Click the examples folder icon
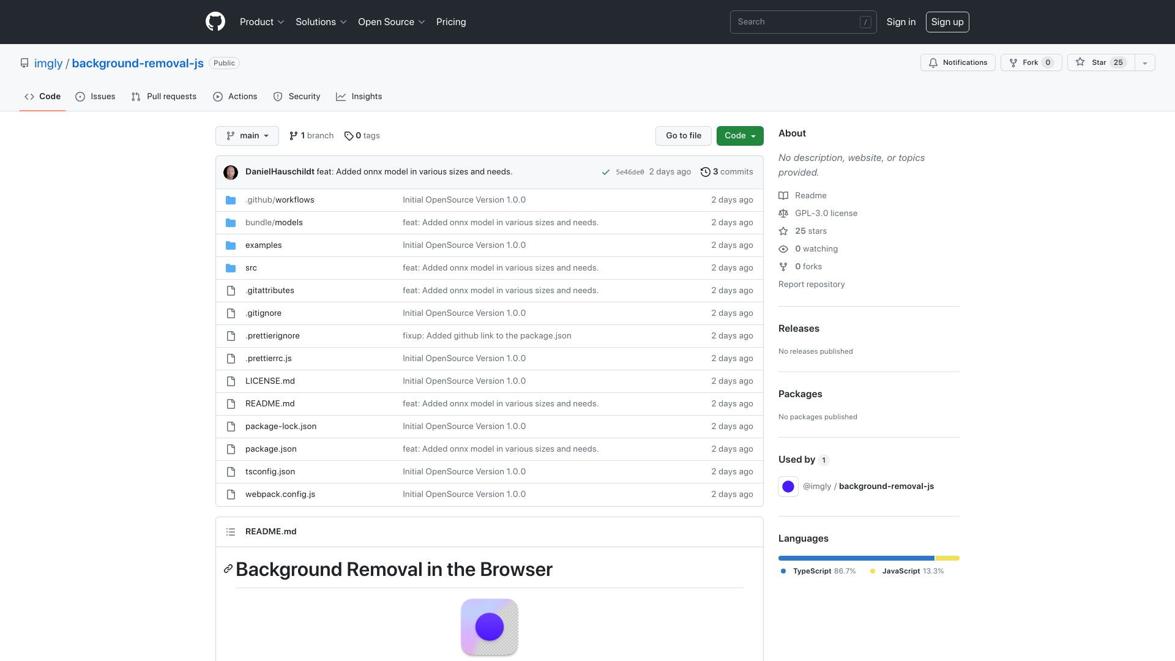Viewport: 1175px width, 661px height. [x=231, y=245]
